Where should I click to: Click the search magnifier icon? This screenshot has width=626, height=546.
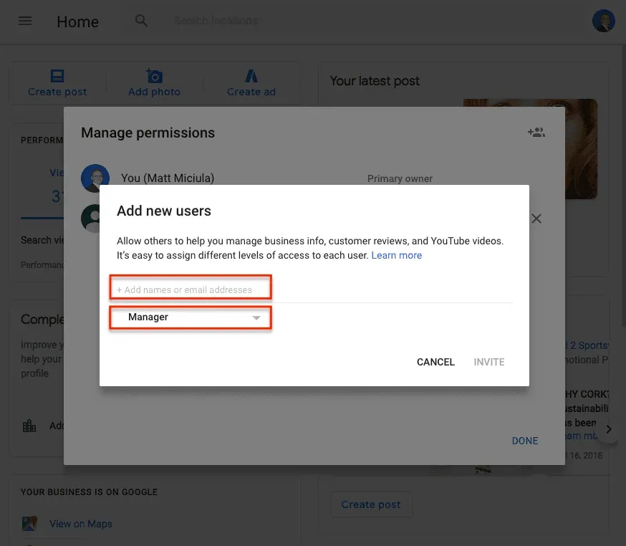pyautogui.click(x=141, y=21)
